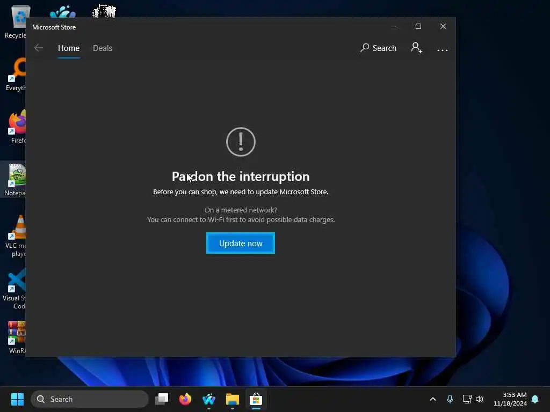Select the VLC media player desktop shortcut
The image size is (550, 412).
tap(16, 236)
